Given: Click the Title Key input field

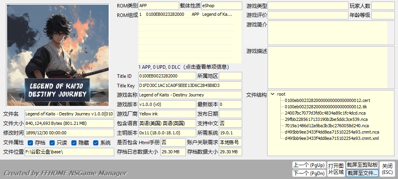Looking at the screenshot, I should (x=190, y=85).
